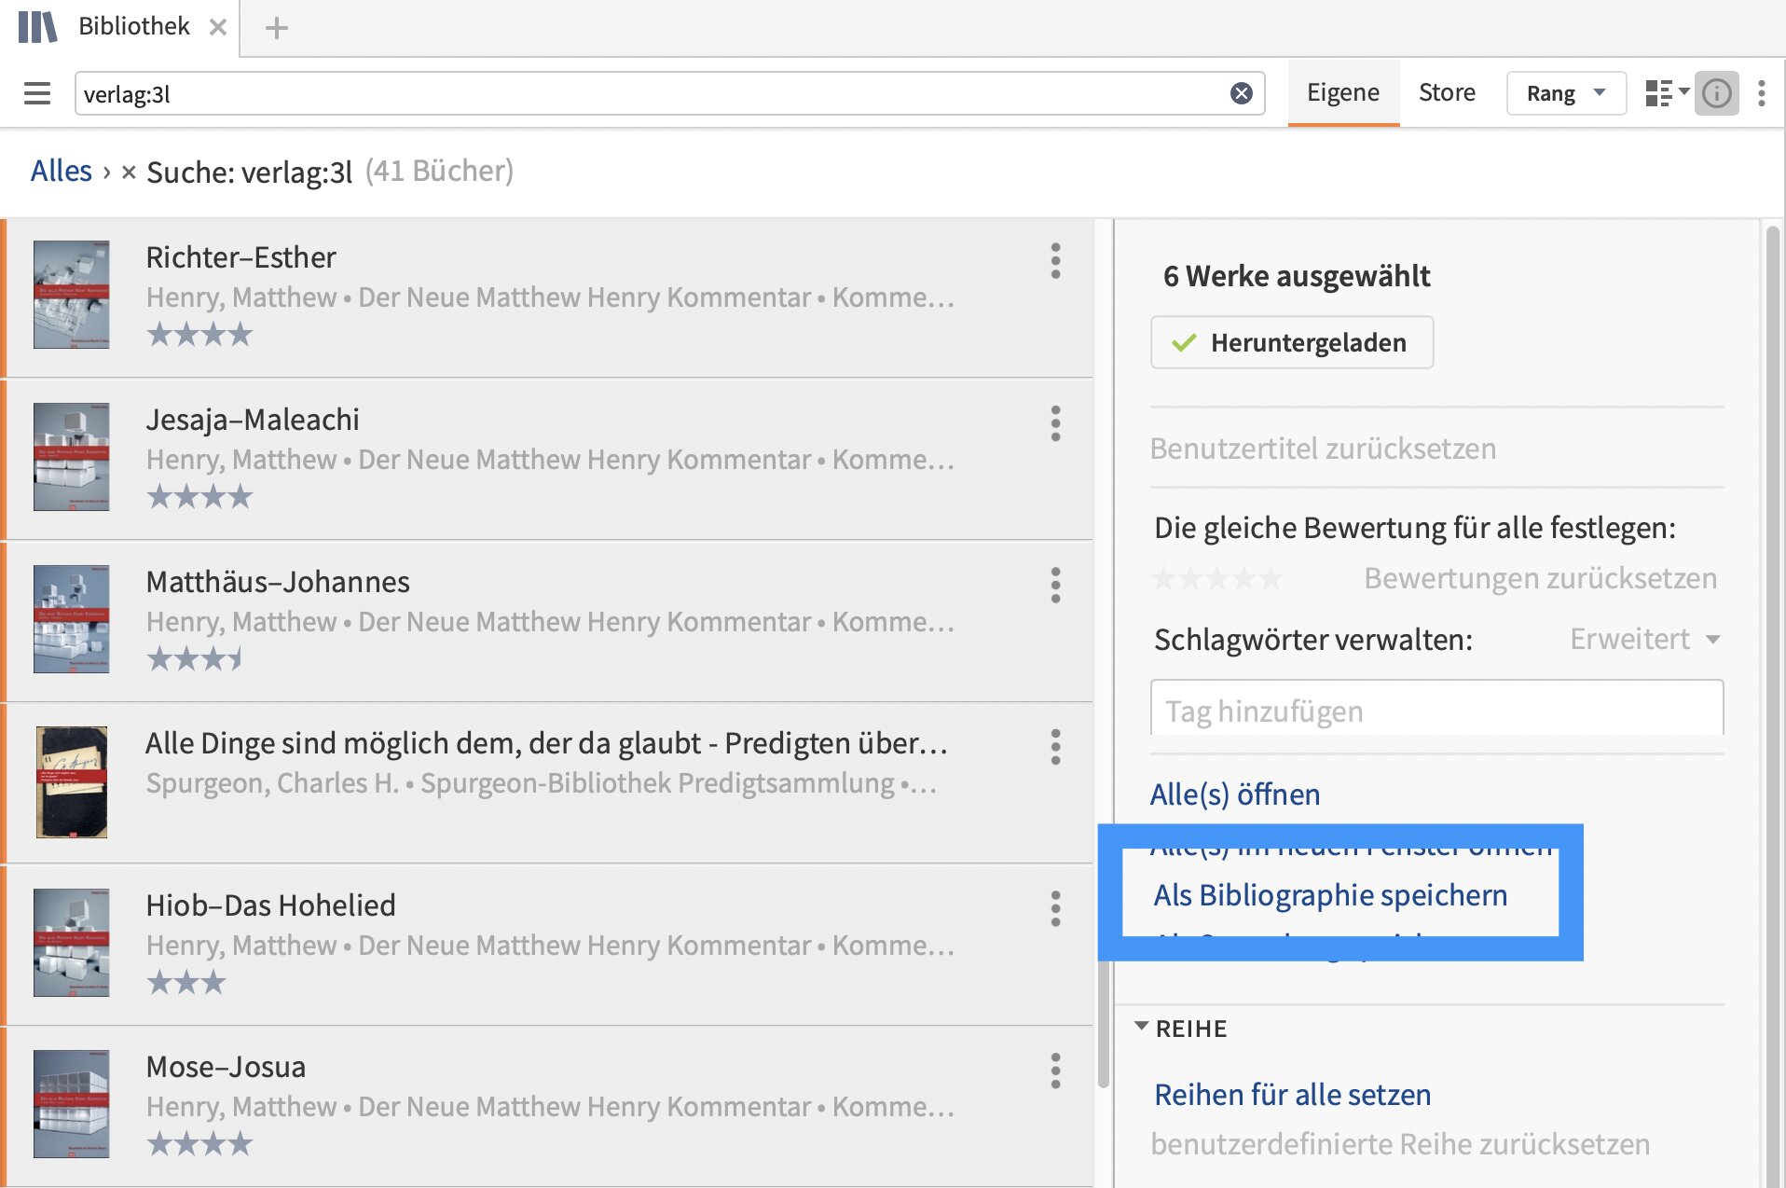This screenshot has height=1188, width=1786.
Task: Open a new tab with plus icon
Action: 276,28
